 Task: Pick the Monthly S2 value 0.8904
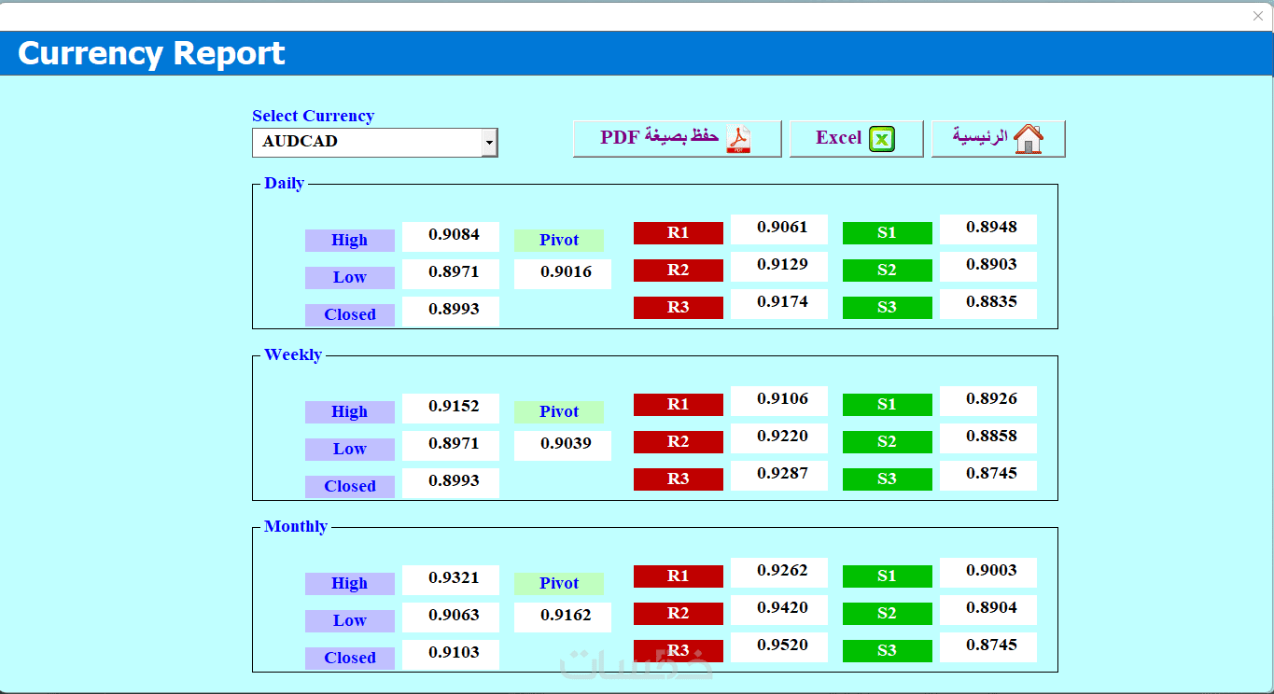point(988,610)
